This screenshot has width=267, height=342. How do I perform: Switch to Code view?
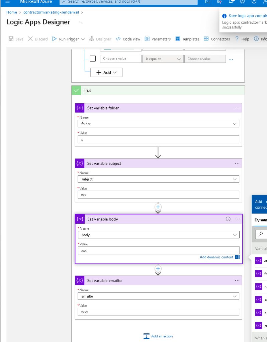(x=128, y=39)
